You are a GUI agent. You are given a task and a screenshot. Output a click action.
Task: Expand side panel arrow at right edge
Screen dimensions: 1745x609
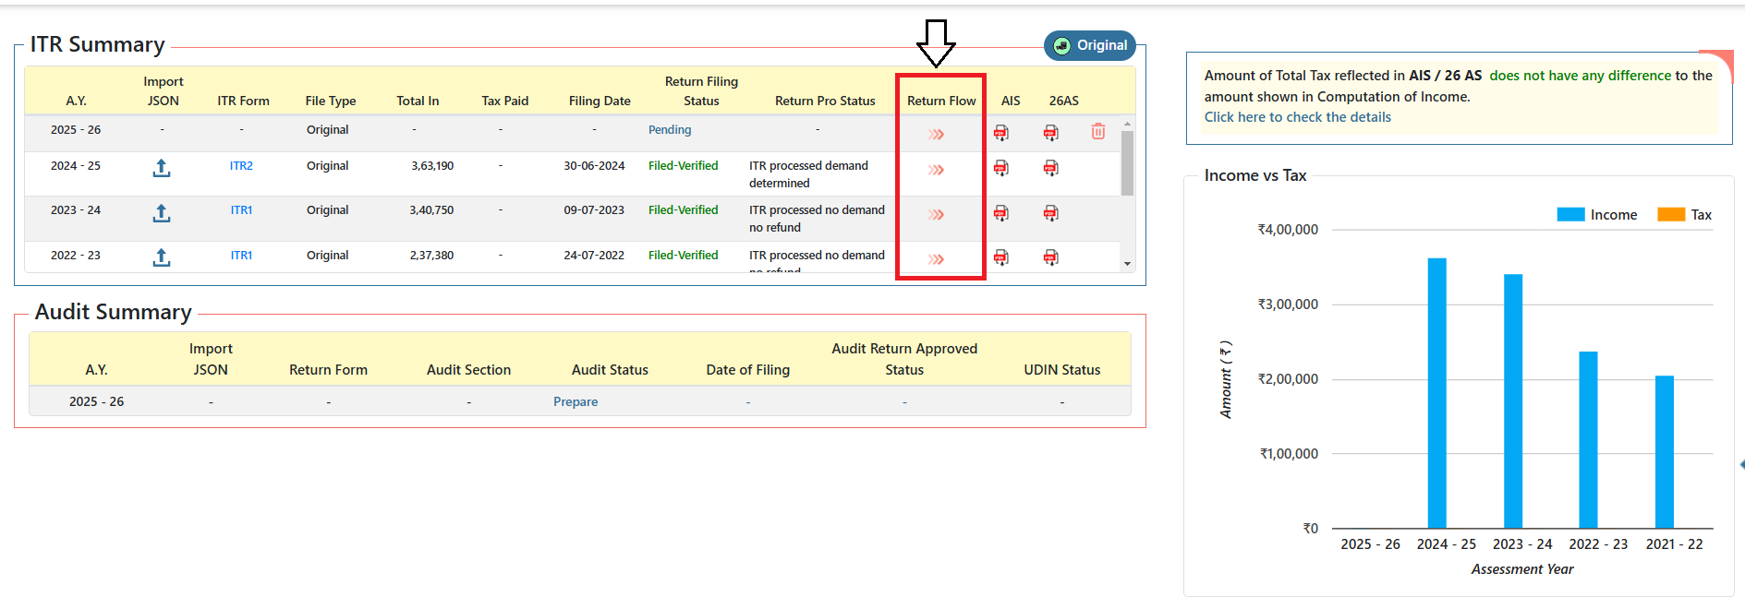(1740, 464)
